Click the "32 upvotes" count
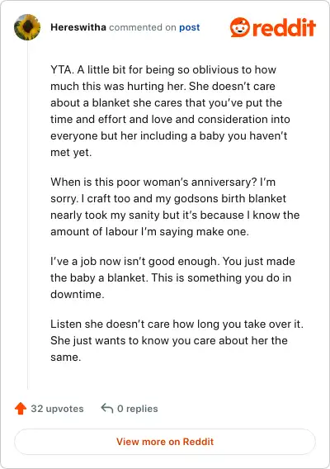330x469 pixels. pos(58,409)
